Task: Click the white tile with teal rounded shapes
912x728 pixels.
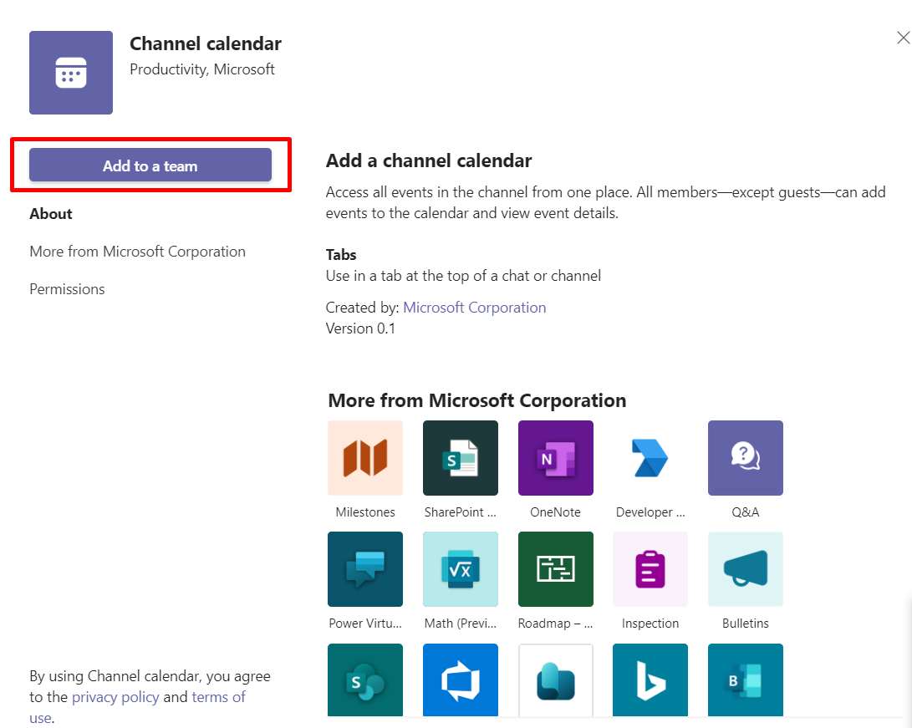Action: tap(555, 680)
